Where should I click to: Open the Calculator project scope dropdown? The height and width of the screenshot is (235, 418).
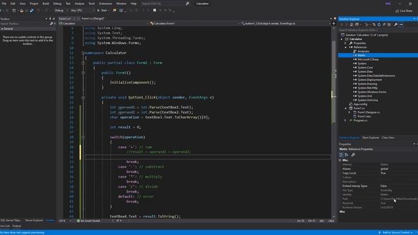click(103, 23)
